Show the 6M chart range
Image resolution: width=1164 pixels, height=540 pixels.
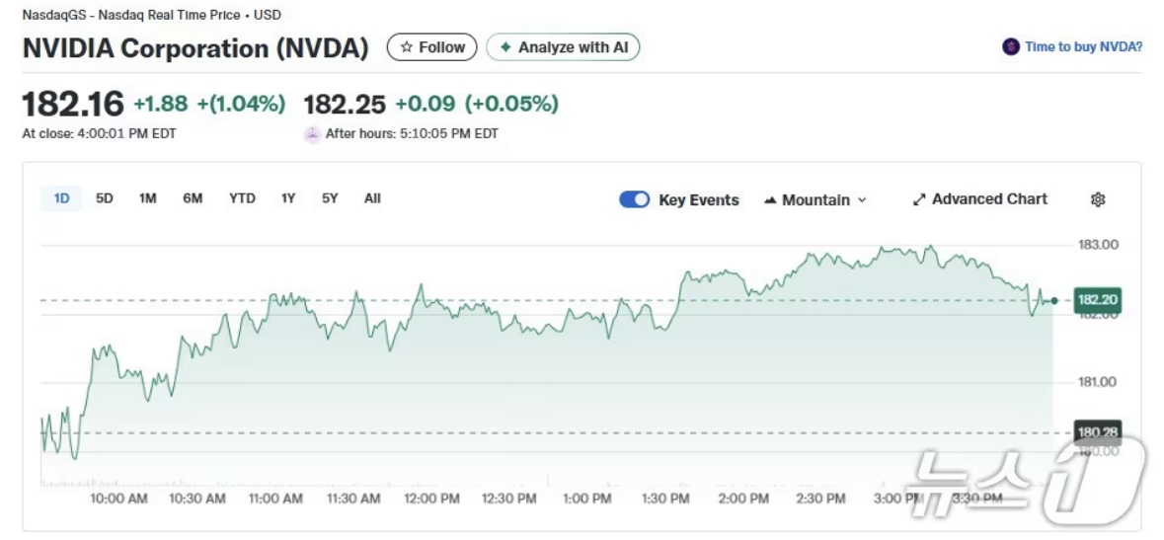tap(193, 198)
